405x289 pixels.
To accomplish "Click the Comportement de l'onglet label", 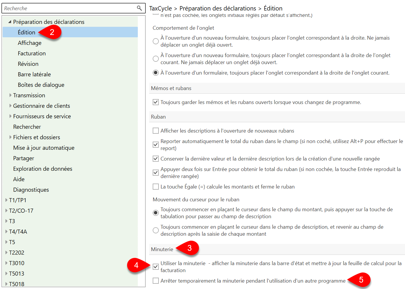I will (x=183, y=28).
